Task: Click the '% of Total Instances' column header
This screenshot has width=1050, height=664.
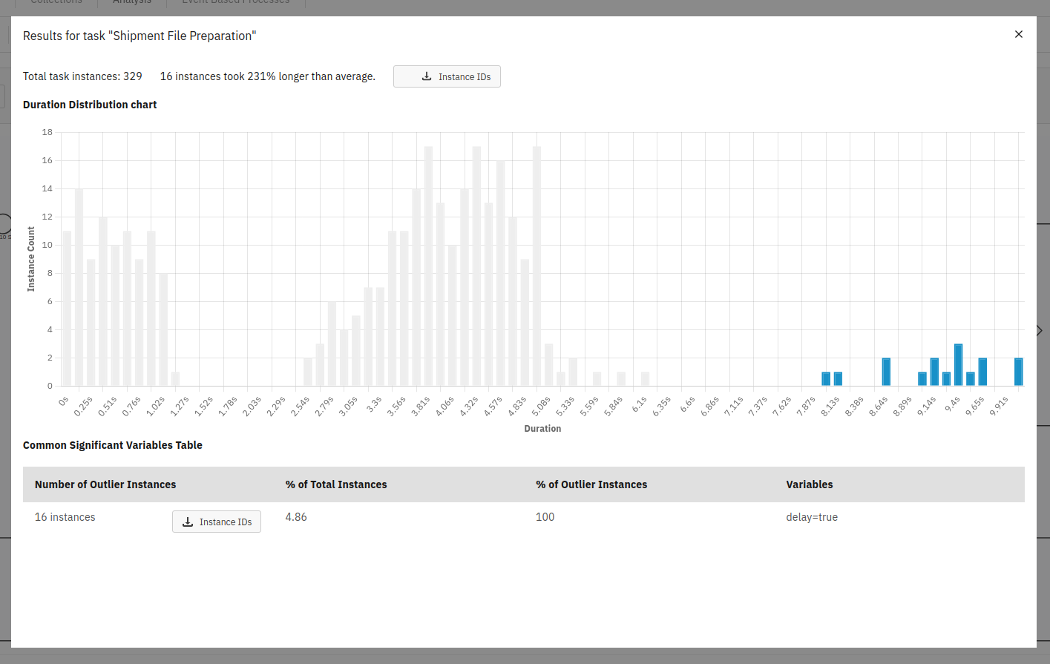Action: [x=336, y=484]
